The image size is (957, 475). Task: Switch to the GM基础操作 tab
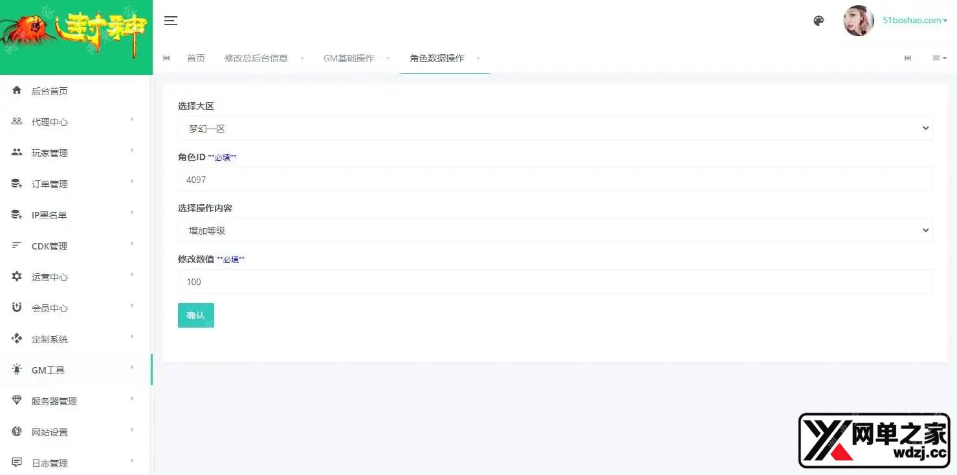349,58
